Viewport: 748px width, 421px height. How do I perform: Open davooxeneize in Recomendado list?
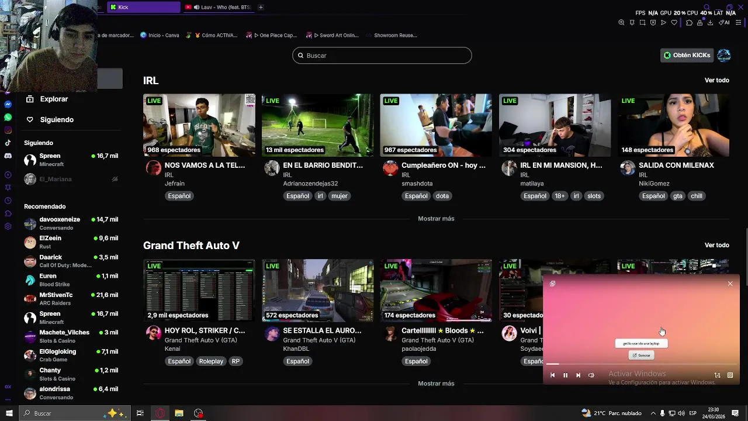tap(71, 223)
